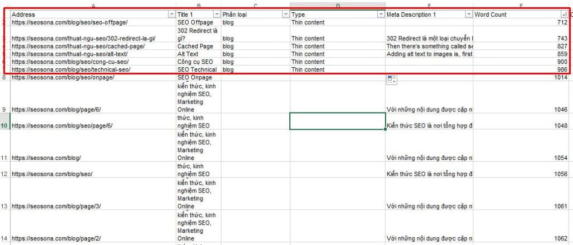The width and height of the screenshot is (573, 245).
Task: Select the 'SEO Onpage' title cell
Action: [199, 77]
